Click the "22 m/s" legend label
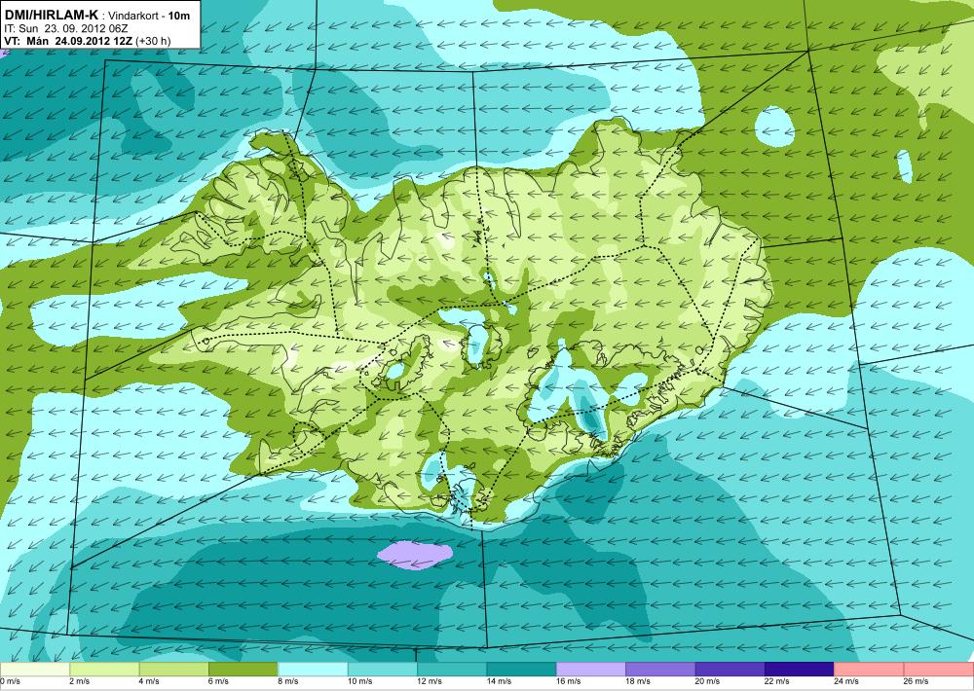 click(777, 681)
